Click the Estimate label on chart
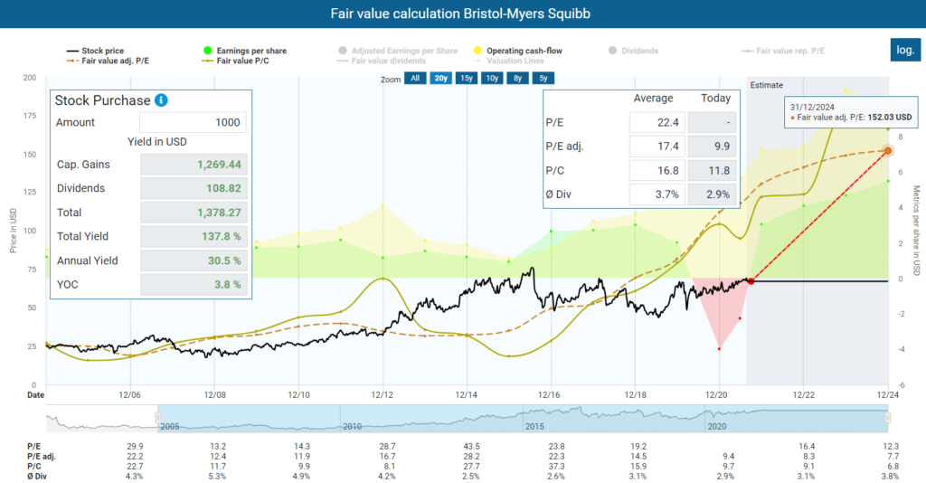 coord(767,85)
